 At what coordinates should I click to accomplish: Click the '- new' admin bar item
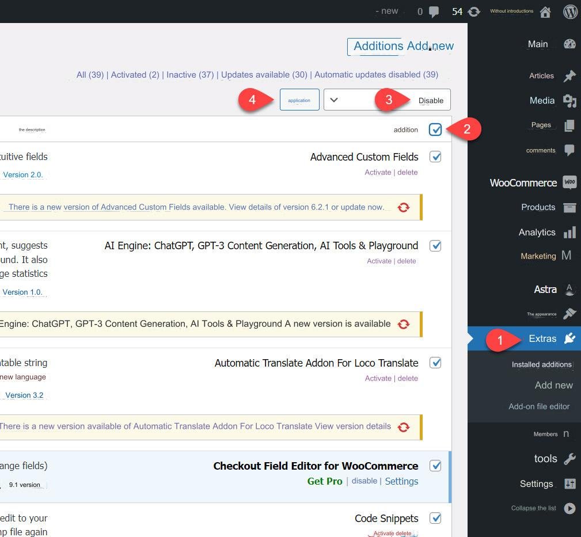tap(386, 11)
